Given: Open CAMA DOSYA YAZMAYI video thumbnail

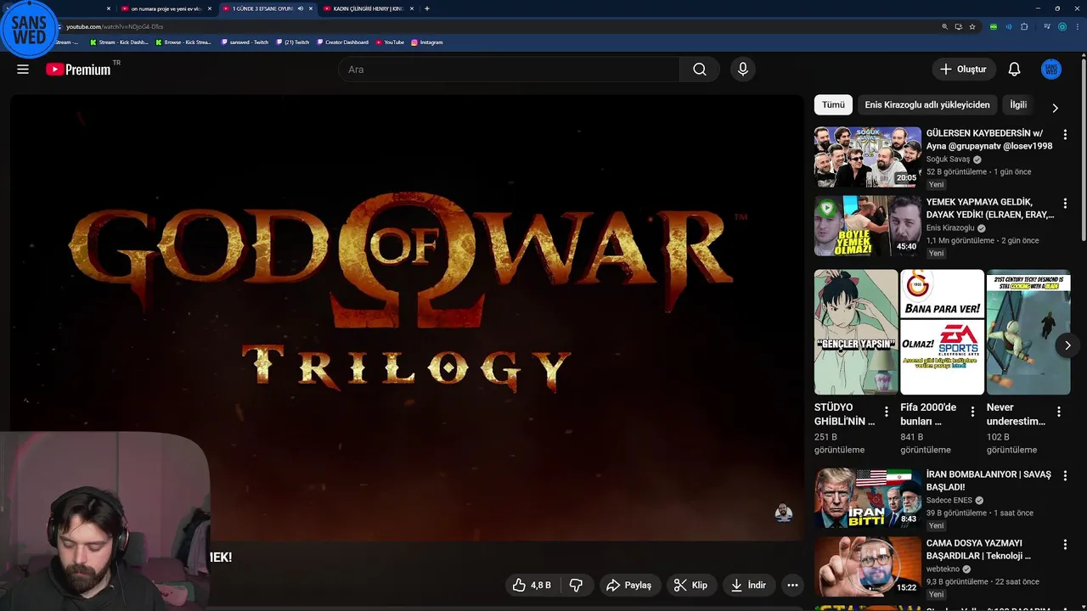Looking at the screenshot, I should pos(868,567).
